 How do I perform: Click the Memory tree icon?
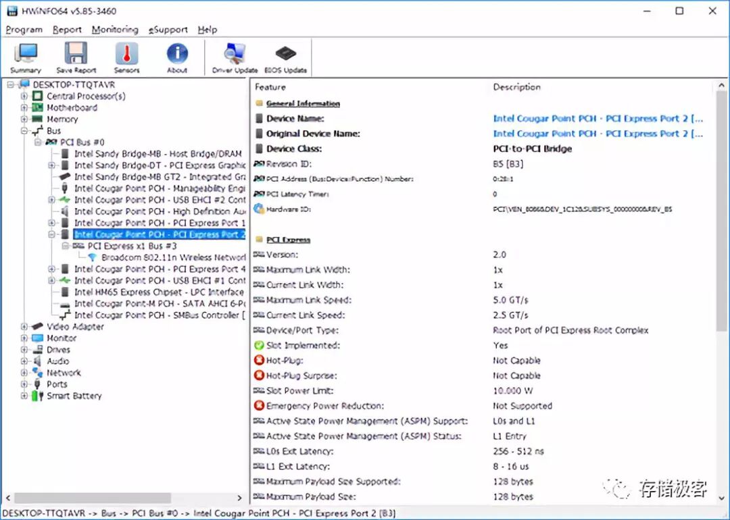click(37, 119)
